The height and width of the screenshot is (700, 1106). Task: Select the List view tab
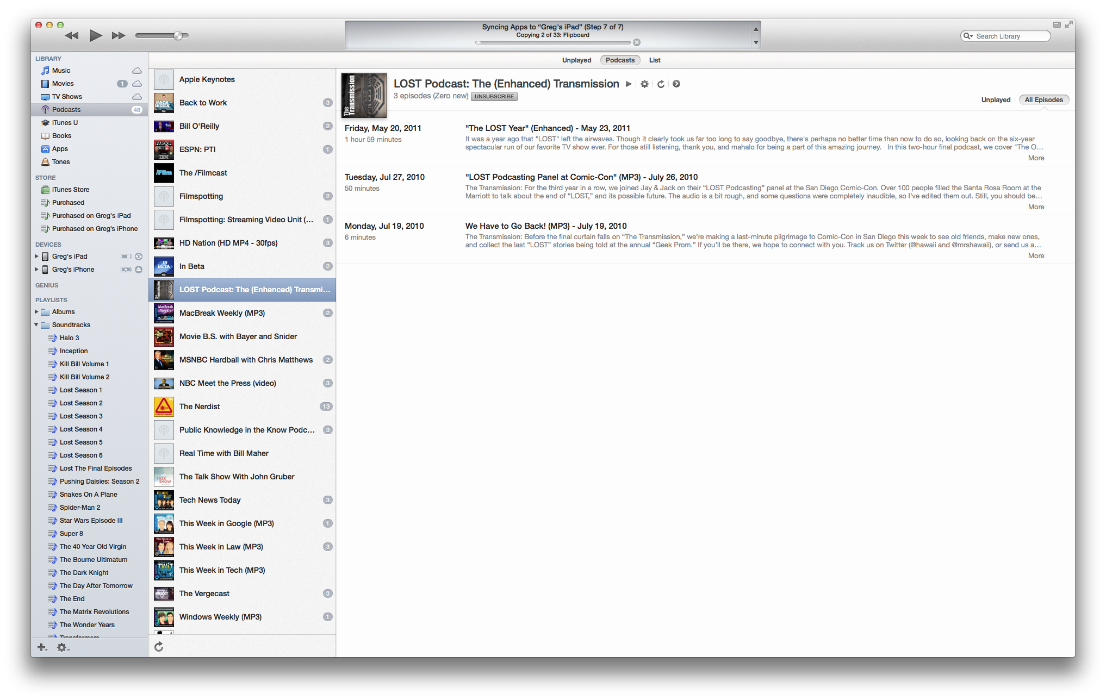[655, 60]
